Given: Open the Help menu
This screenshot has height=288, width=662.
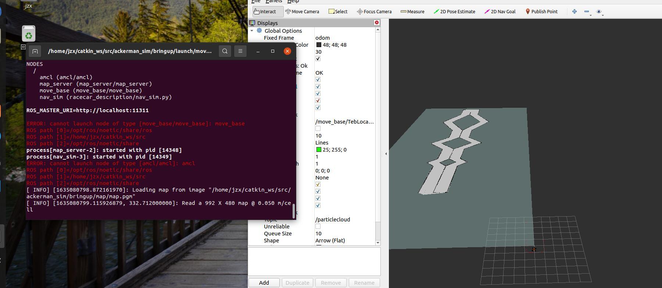Looking at the screenshot, I should [x=293, y=1].
